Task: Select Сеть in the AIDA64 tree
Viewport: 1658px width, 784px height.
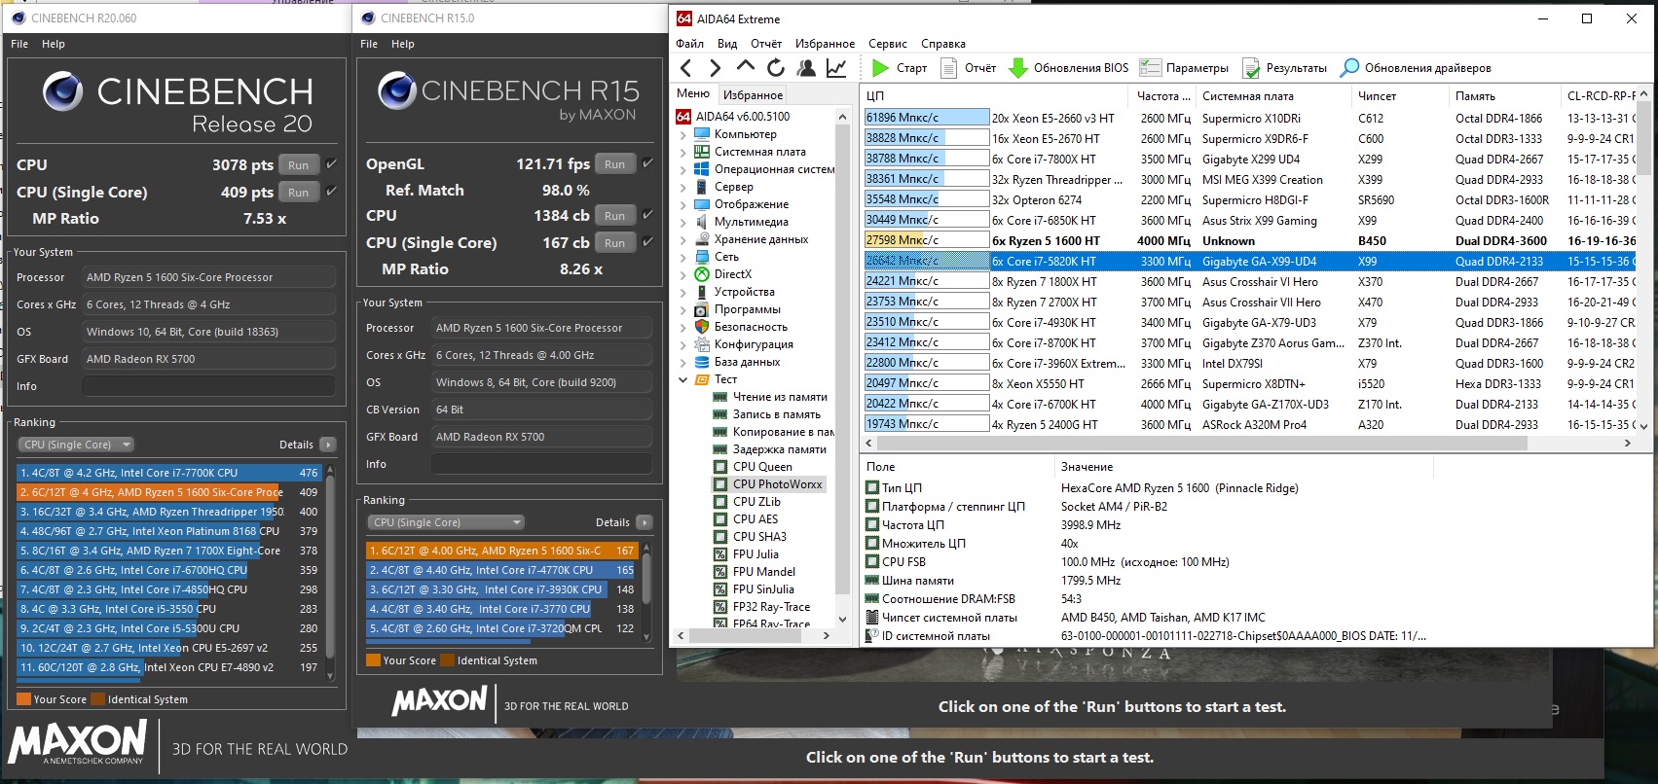Action: click(726, 257)
